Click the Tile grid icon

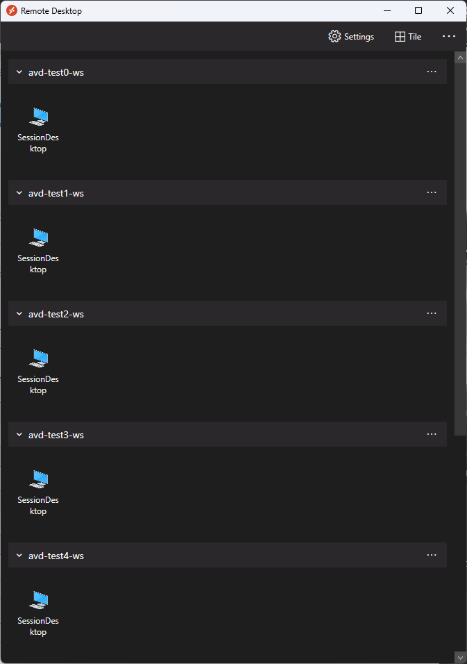(400, 37)
